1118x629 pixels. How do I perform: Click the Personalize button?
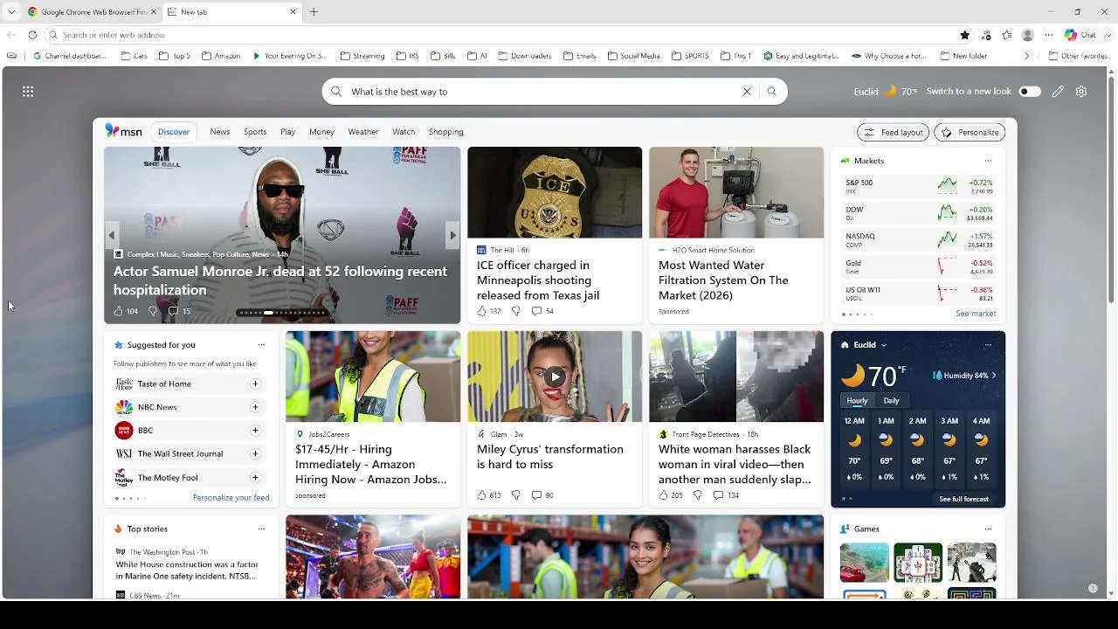coord(970,132)
